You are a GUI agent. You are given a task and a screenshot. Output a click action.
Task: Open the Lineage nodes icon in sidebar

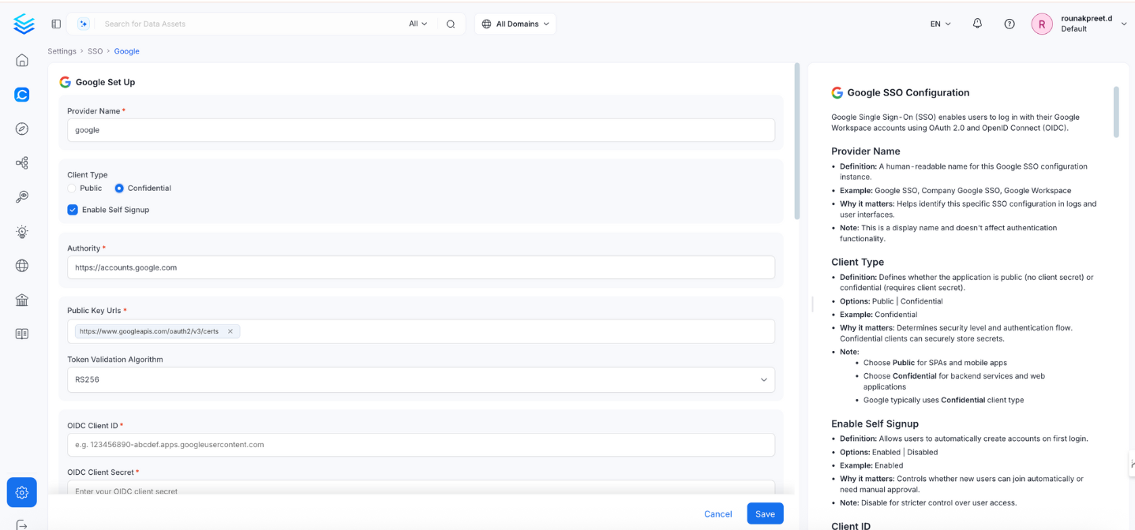click(x=22, y=163)
